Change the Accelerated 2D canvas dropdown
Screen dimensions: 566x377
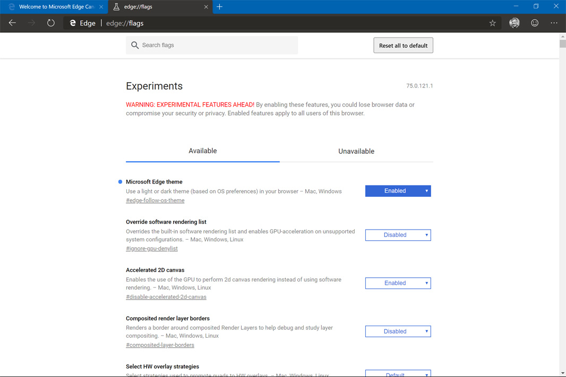point(398,283)
